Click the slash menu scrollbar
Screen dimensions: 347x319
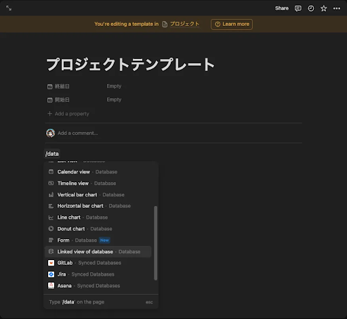[x=155, y=243]
